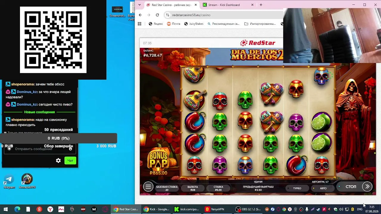Viewport: 381px width, 214px height.
Task: Open Telegram desktop shortcut
Action: point(9,181)
